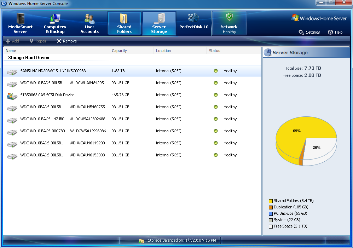Open the Computers & Backup tab

pyautogui.click(x=55, y=23)
